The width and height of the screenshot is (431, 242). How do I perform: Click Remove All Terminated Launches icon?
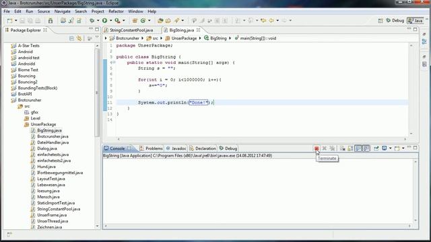pyautogui.click(x=332, y=148)
